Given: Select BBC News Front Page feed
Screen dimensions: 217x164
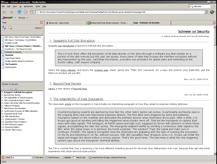Looking at the screenshot, I should 22,37.
